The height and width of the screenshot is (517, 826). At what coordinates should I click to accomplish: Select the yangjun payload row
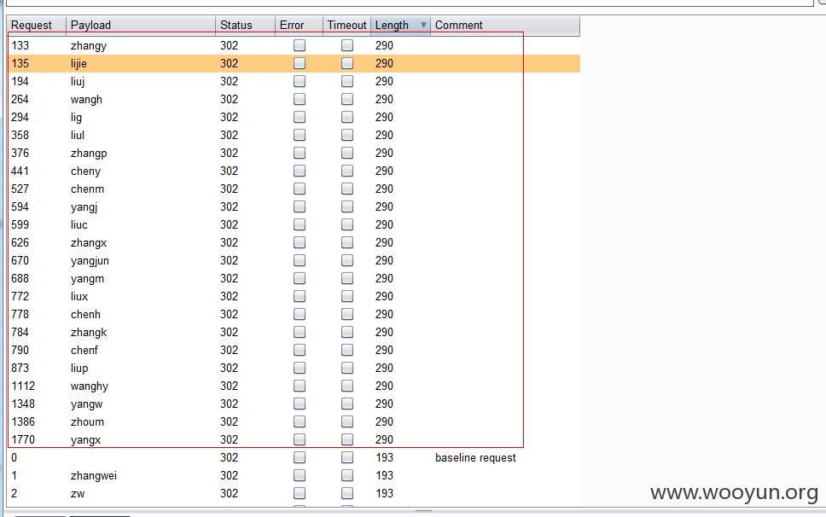294,260
